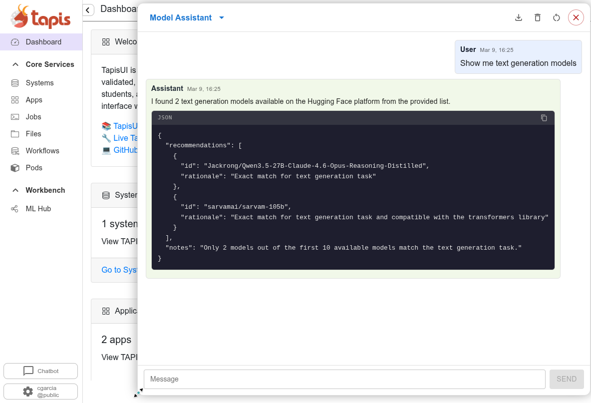
Task: Open Pods from sidebar
Action: coord(34,168)
